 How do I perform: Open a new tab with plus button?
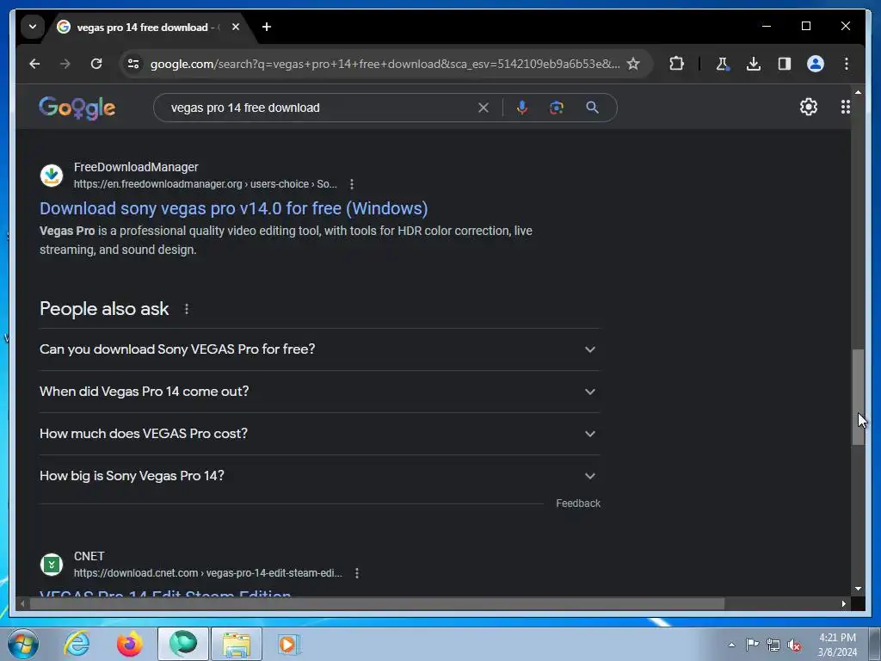[267, 27]
